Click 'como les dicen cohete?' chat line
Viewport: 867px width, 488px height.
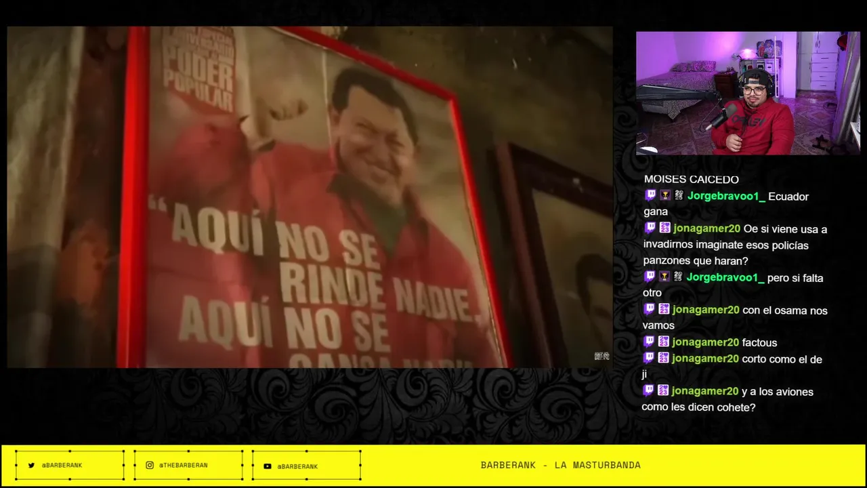coord(698,408)
